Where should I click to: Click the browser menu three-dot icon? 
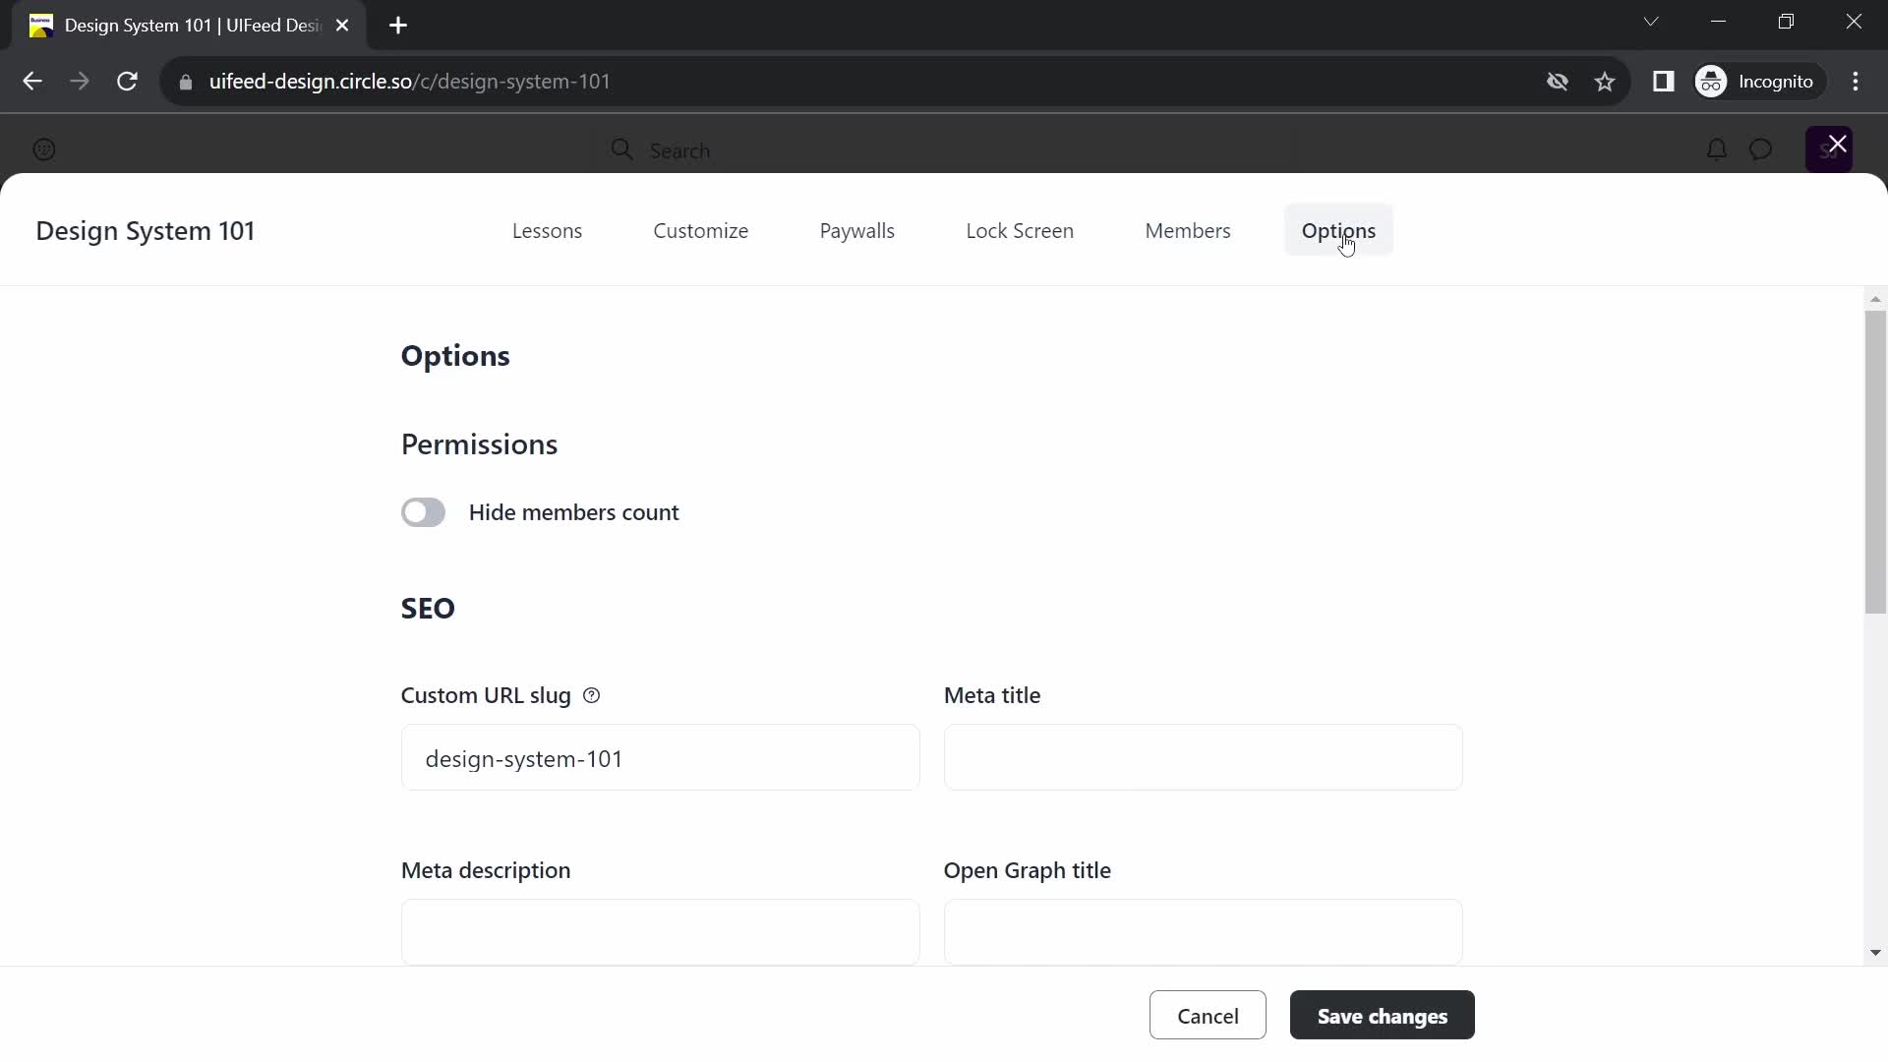[x=1856, y=81]
